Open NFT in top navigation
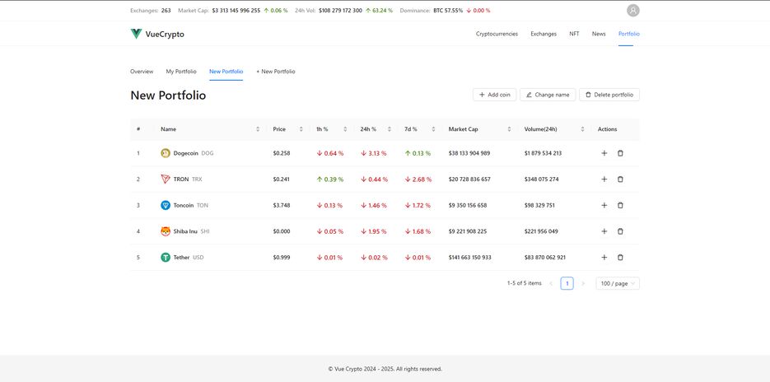Viewport: 770px width, 382px height. click(574, 34)
